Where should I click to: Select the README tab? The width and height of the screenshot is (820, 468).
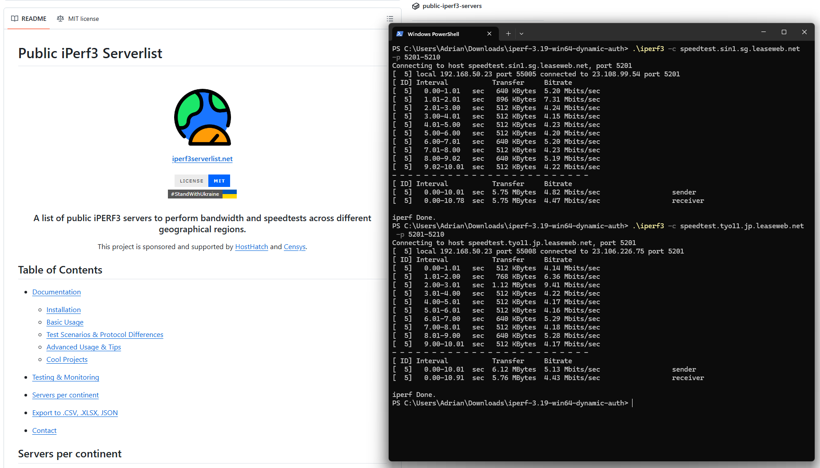click(29, 19)
